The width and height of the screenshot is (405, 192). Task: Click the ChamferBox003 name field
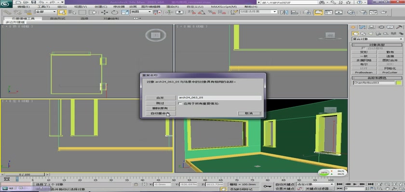374,83
